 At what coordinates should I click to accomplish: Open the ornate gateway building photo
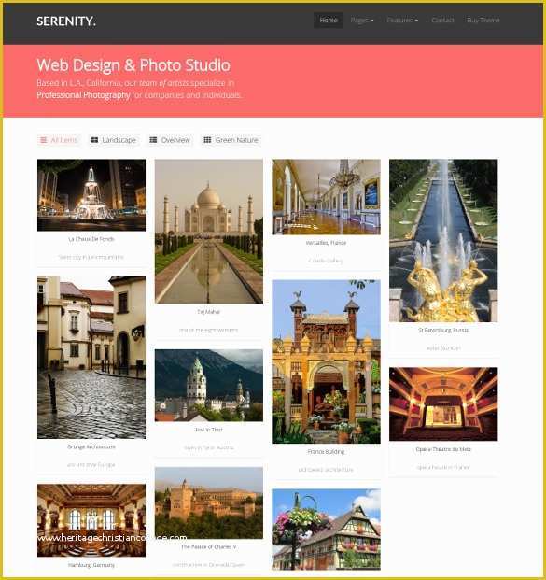[x=326, y=361]
